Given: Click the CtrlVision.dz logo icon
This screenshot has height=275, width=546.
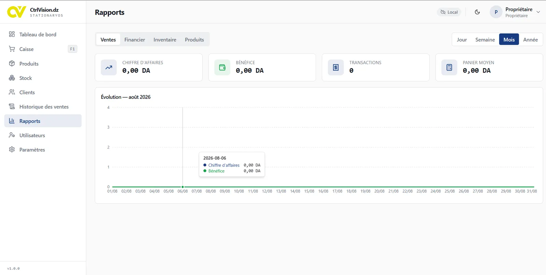Looking at the screenshot, I should point(16,12).
